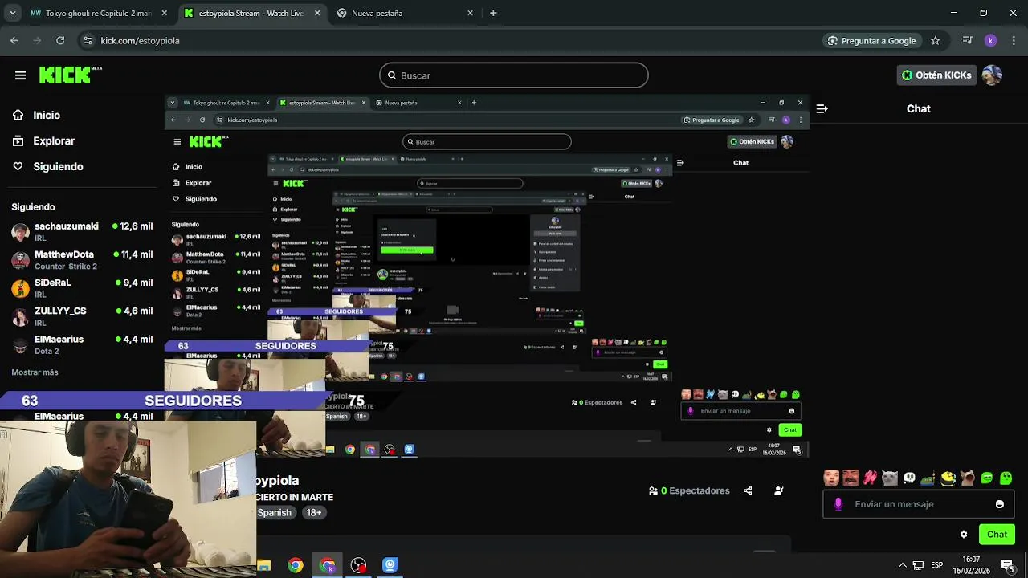The height and width of the screenshot is (578, 1028).
Task: Open ElMacarius Dota 2 channel row
Action: click(82, 344)
